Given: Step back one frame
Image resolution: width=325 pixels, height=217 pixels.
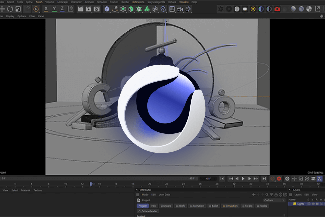Looking at the screenshot, I should tap(237, 179).
